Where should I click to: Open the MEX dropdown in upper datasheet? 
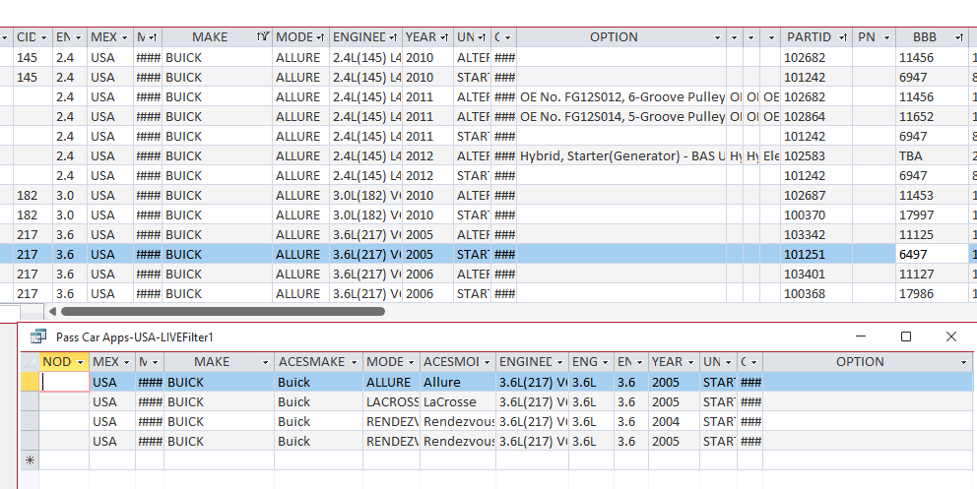pos(125,37)
